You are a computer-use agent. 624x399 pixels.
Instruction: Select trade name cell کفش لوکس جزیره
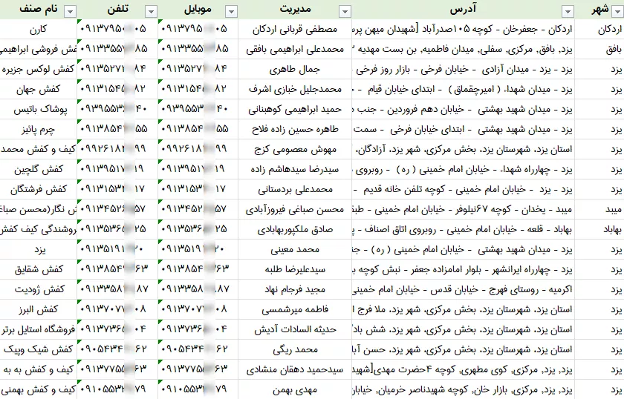click(38, 69)
